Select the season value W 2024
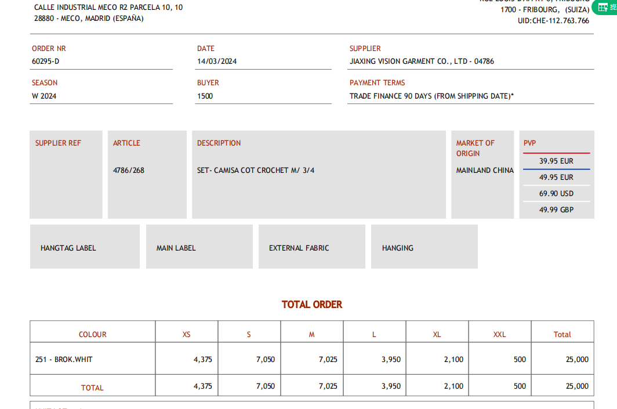 (x=44, y=96)
